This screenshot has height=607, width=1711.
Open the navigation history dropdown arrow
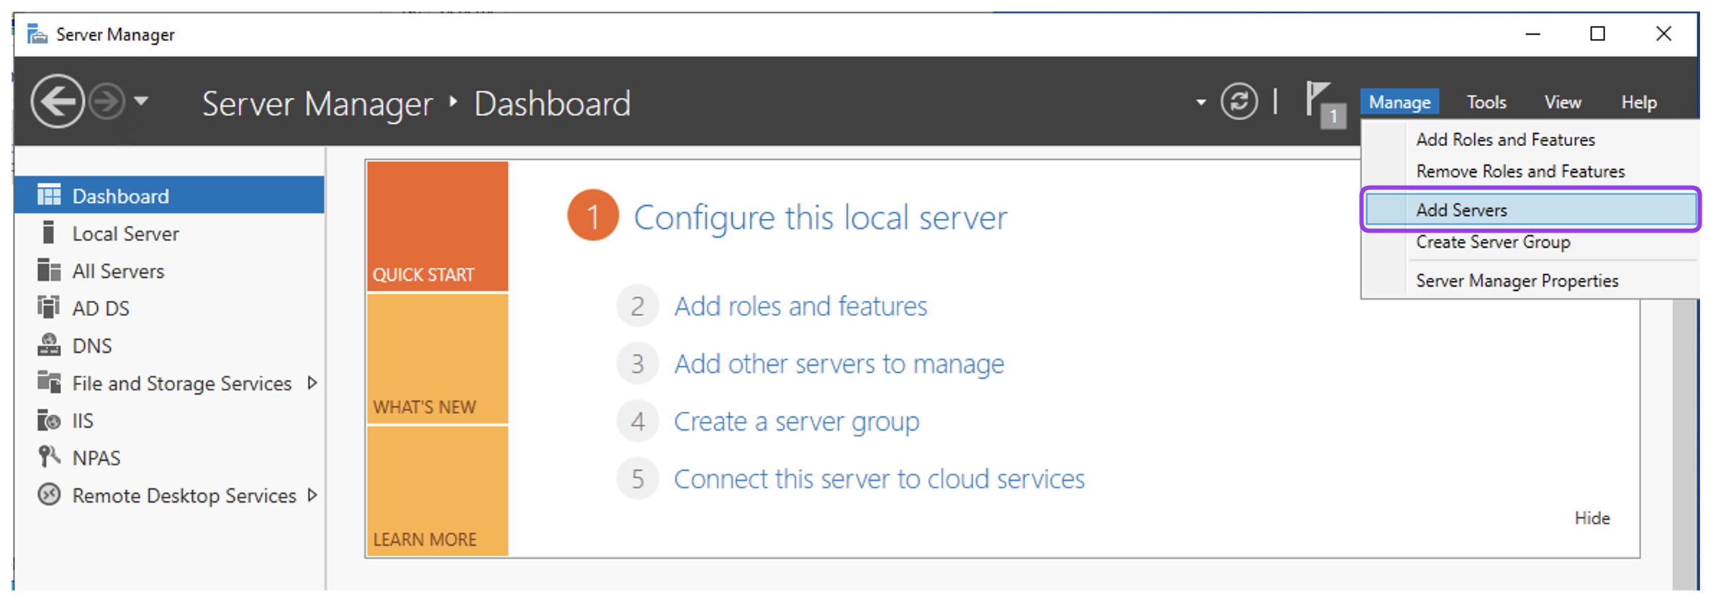pos(141,102)
